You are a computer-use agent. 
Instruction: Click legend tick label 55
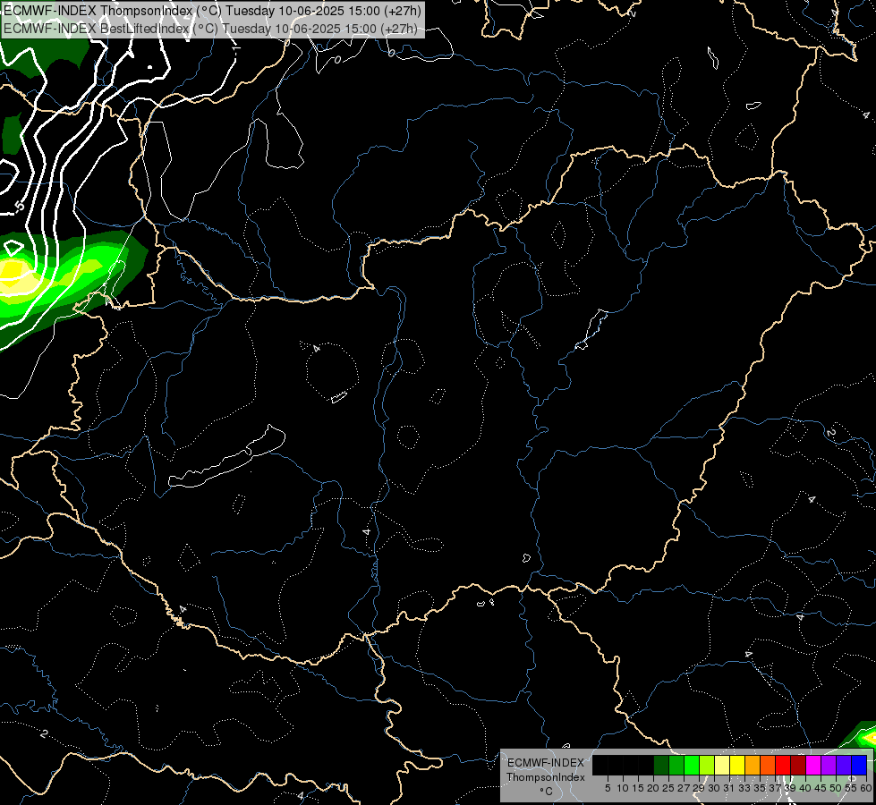(x=852, y=788)
